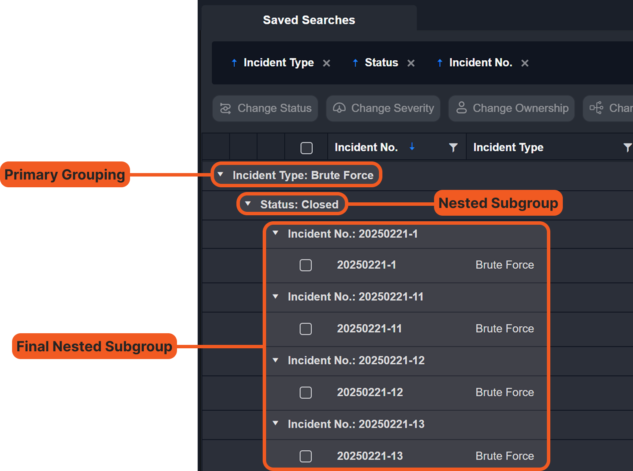Remove the Status grouping chip

411,63
